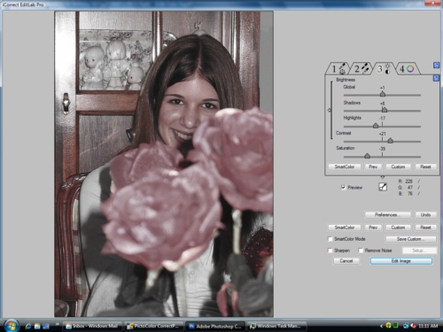The image size is (443, 332).
Task: Click the red R value 228 readout
Action: tap(408, 181)
